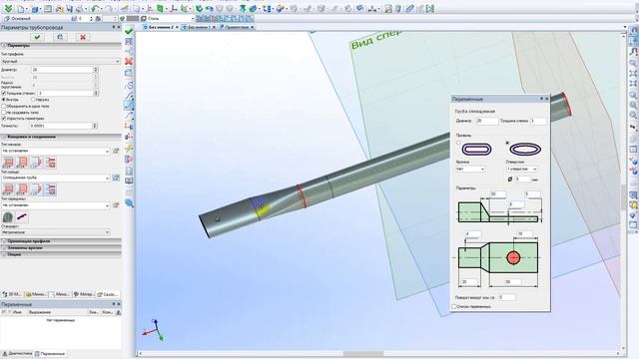Switch to the Диагностика tab
639x359 pixels.
(17, 354)
